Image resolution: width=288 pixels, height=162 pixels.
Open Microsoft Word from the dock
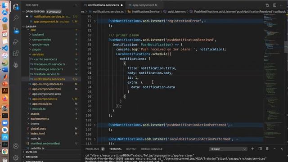point(5,70)
